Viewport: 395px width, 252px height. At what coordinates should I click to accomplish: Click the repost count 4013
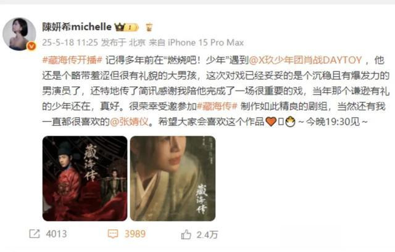pyautogui.click(x=56, y=234)
